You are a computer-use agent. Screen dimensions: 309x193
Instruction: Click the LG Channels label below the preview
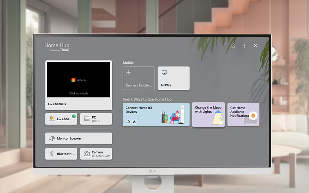[57, 104]
